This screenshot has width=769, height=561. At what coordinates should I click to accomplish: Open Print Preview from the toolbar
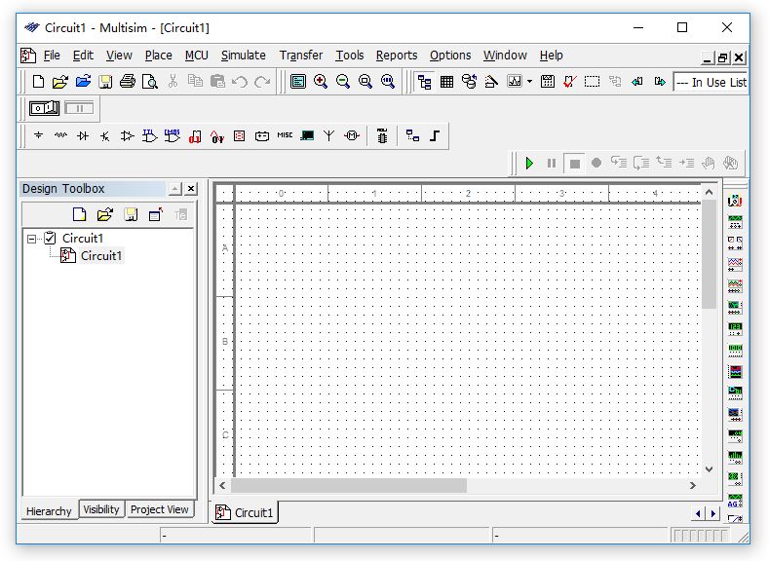point(149,82)
